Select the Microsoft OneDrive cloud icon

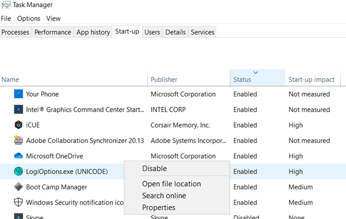(x=19, y=156)
